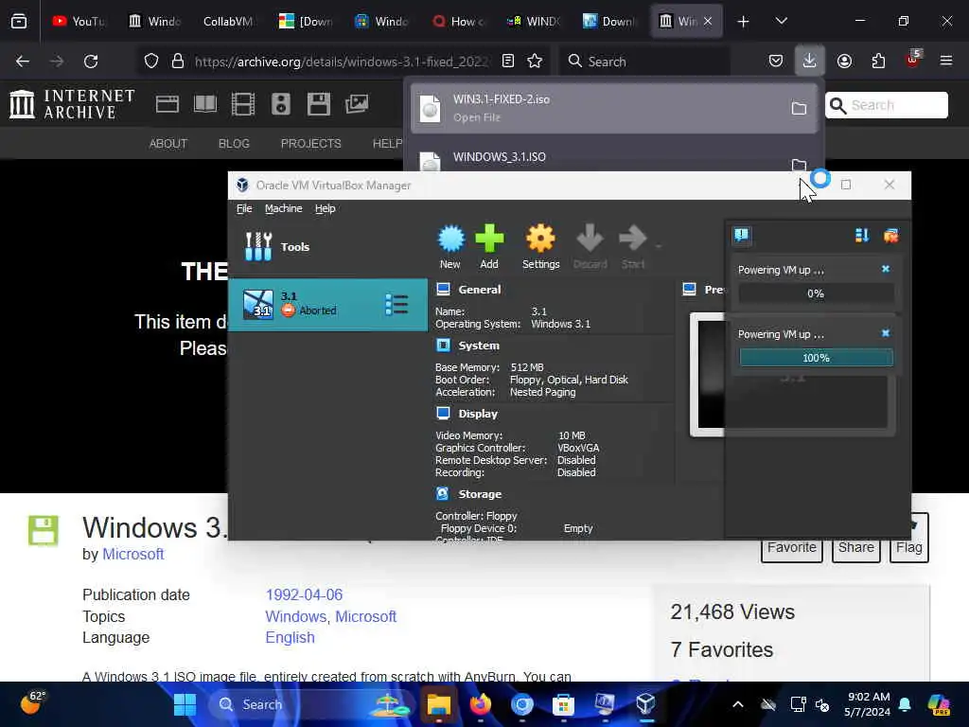Reload the current page
Viewport: 969px width, 727px height.
91,61
